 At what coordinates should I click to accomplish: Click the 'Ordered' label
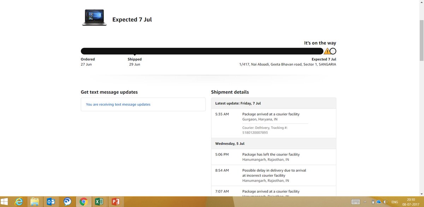pos(88,59)
